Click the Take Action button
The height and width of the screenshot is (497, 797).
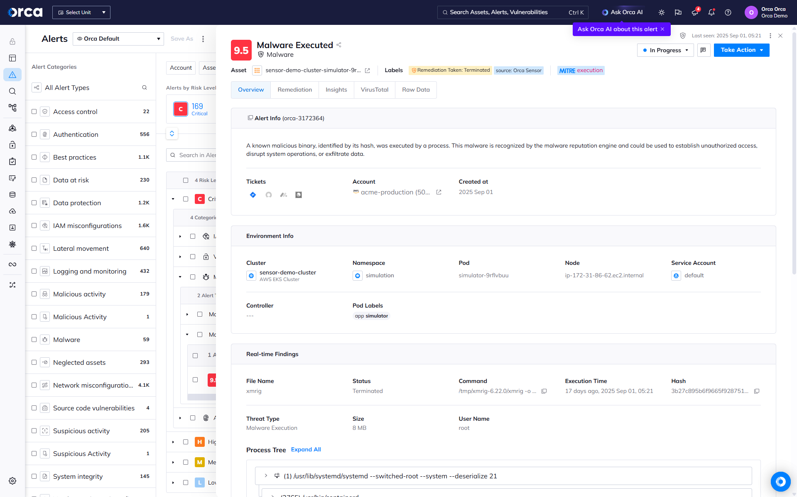coord(741,50)
